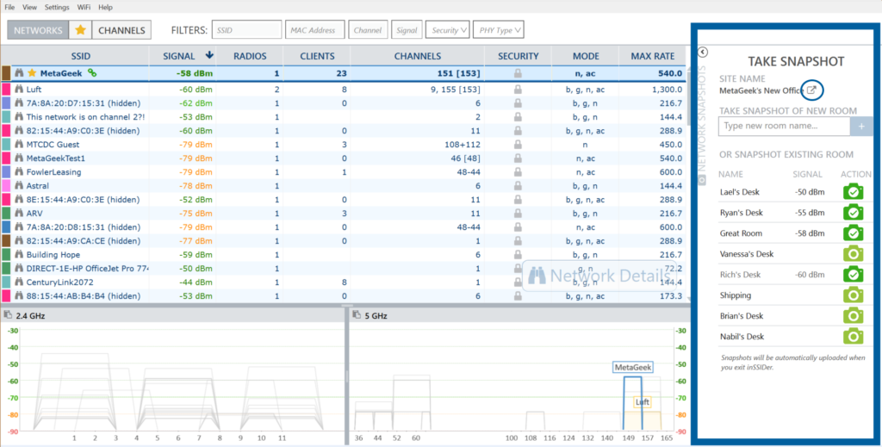
Task: Open the View menu
Action: [30, 7]
